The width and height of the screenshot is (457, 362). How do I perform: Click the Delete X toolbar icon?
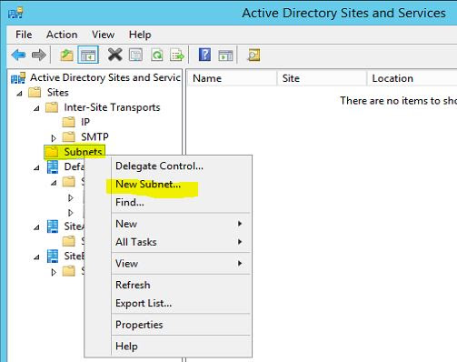tap(114, 55)
